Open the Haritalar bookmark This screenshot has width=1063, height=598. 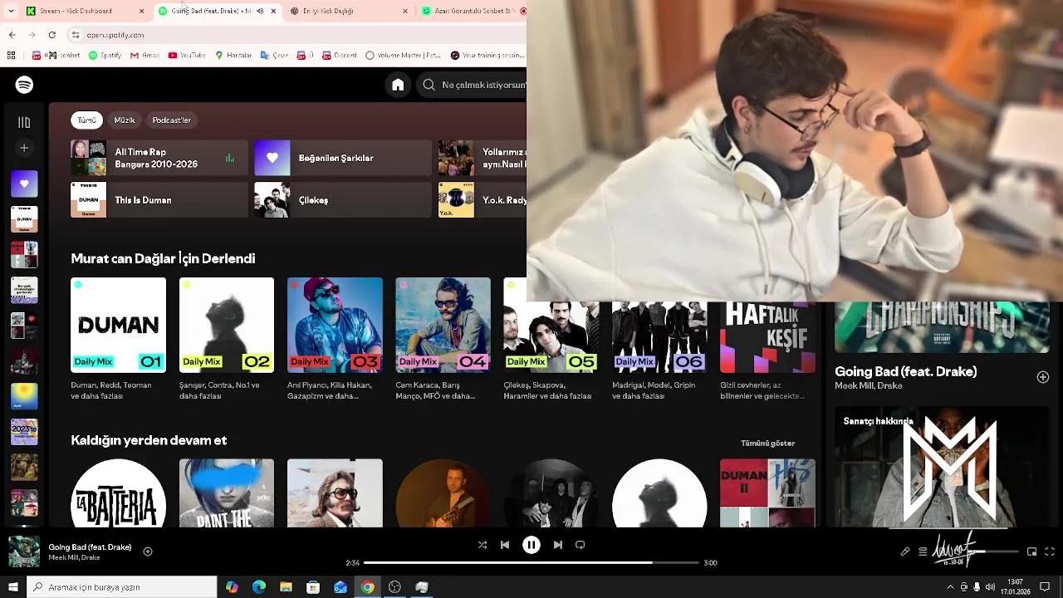[x=233, y=56]
